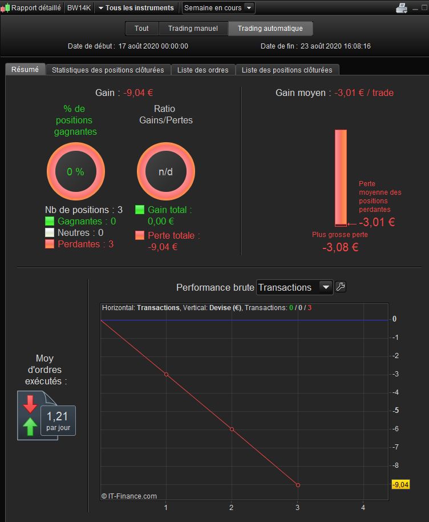Open Liste des positions clôturées tab
This screenshot has width=429, height=522.
(287, 70)
